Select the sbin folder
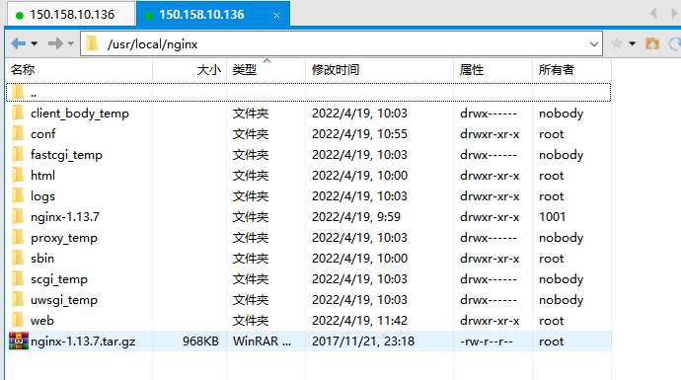 pos(308,259)
